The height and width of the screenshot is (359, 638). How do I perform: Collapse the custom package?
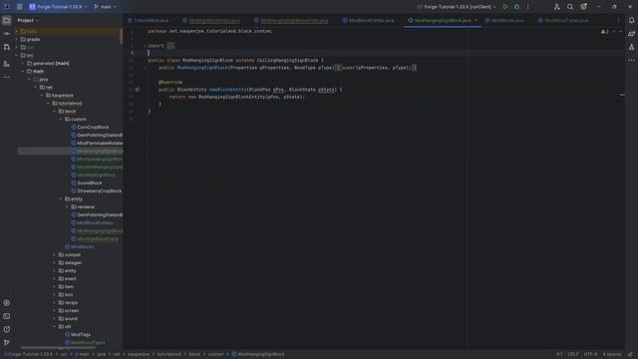61,120
